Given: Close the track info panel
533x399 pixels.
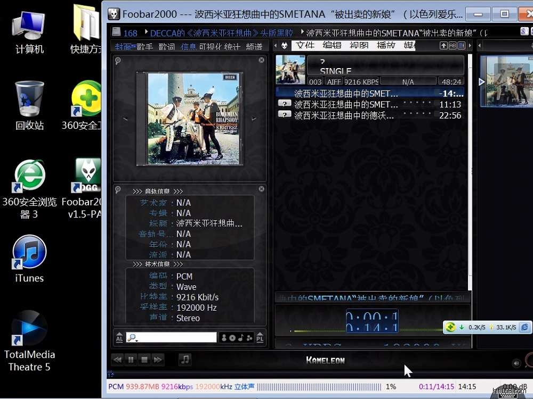Looking at the screenshot, I should (261, 189).
